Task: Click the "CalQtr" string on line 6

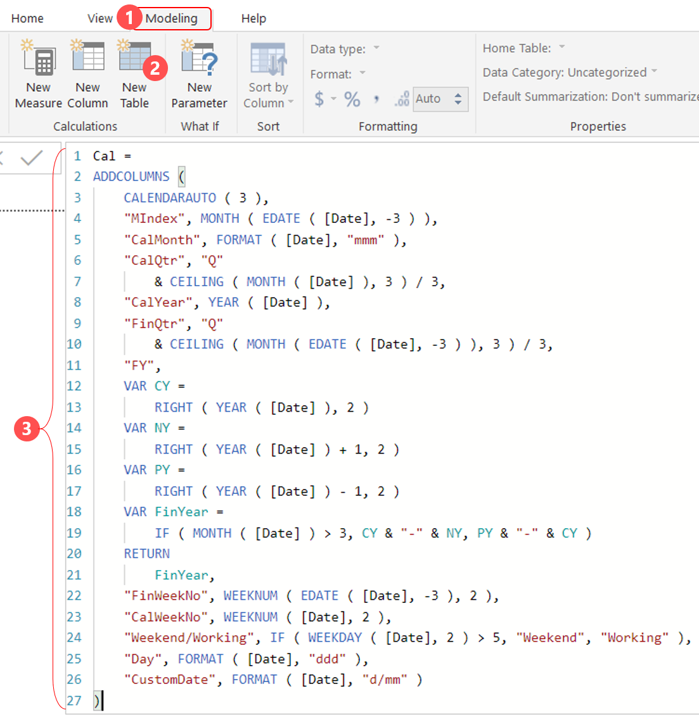Action: point(155,260)
